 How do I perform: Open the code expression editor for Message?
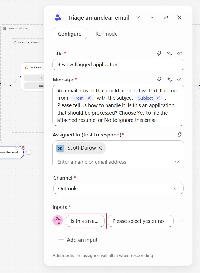pyautogui.click(x=180, y=79)
